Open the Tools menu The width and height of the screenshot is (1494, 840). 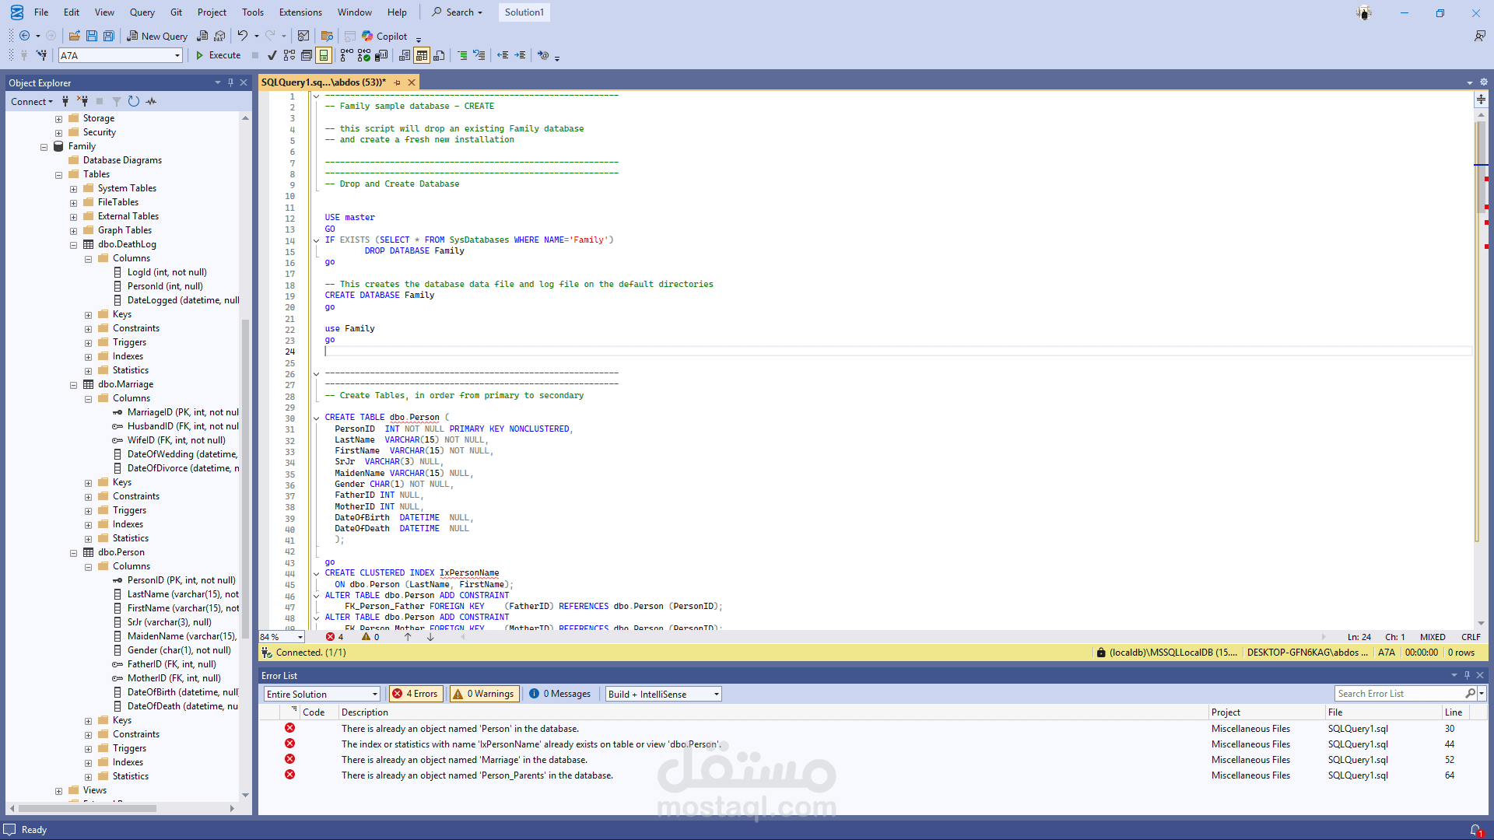click(252, 12)
